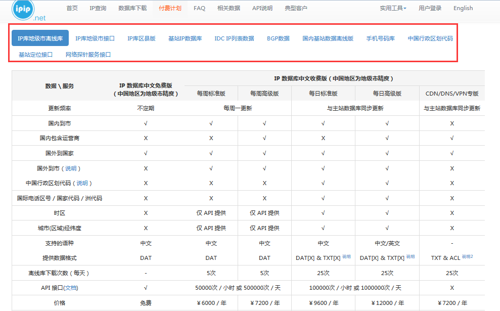Open the 网络探针服务接口 tab
Screen dimensions: 500x311
point(88,55)
